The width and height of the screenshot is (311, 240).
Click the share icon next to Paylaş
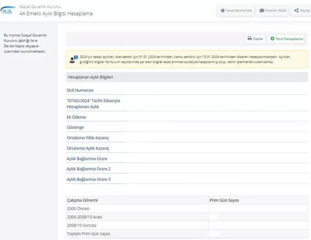pyautogui.click(x=296, y=11)
